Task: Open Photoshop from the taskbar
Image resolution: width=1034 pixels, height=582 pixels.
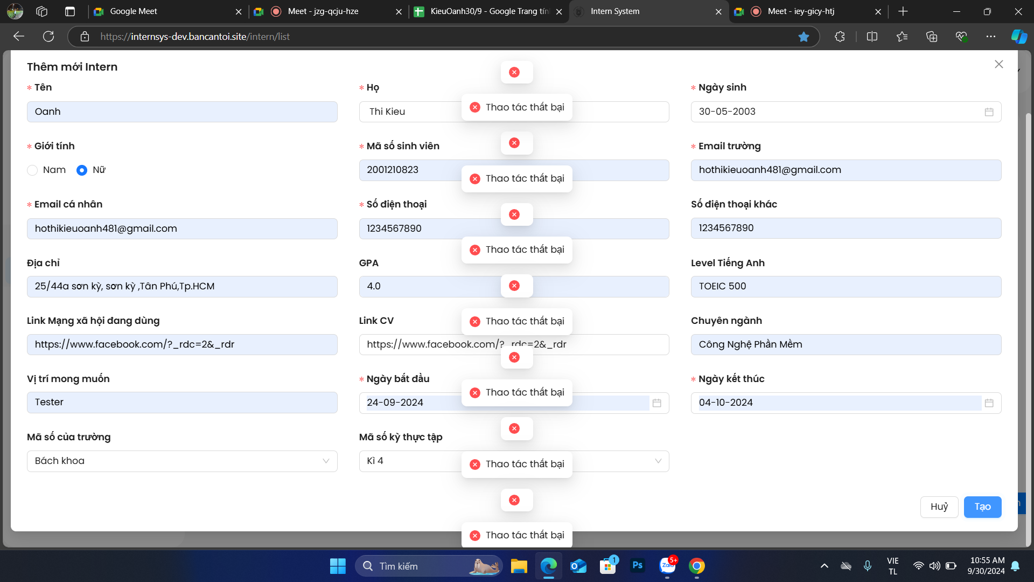Action: pos(637,566)
